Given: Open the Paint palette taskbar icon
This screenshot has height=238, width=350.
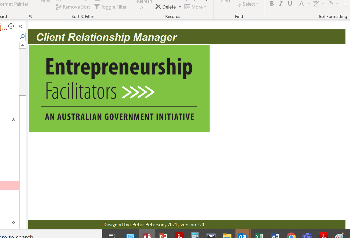Looking at the screenshot, I should [339, 236].
